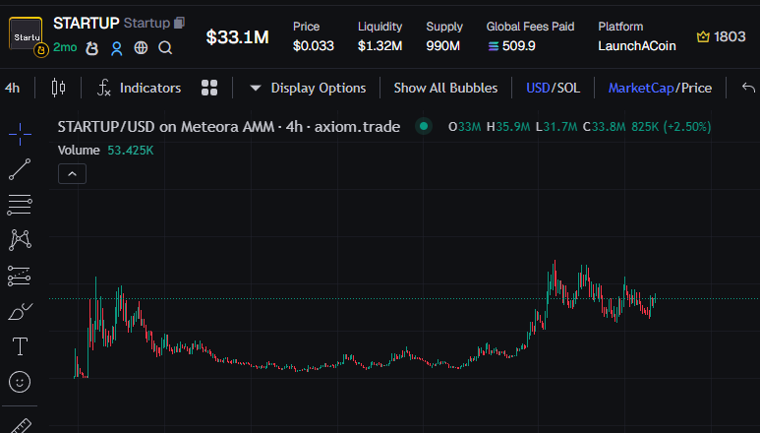Click the crown rank 1803 icon
760x433 pixels.
[x=703, y=36]
